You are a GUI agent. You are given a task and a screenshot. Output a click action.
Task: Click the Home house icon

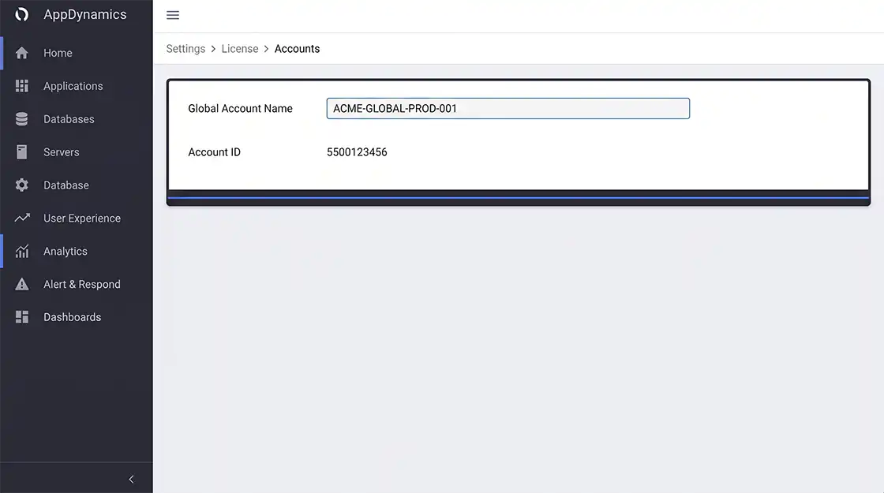click(x=22, y=53)
